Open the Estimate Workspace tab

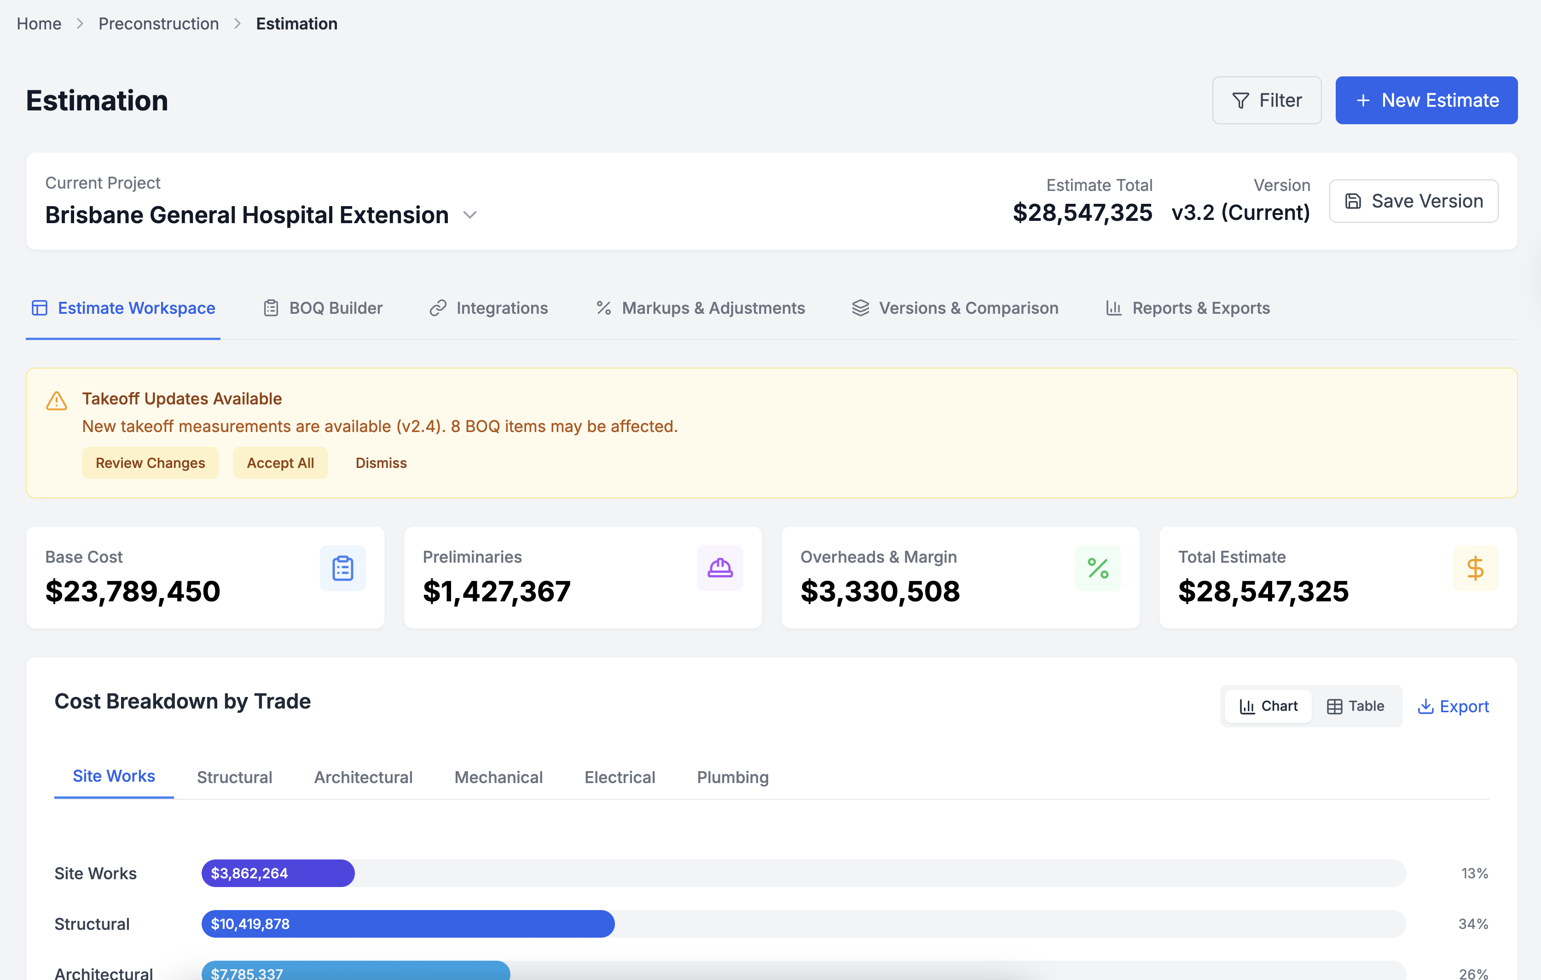pos(123,308)
